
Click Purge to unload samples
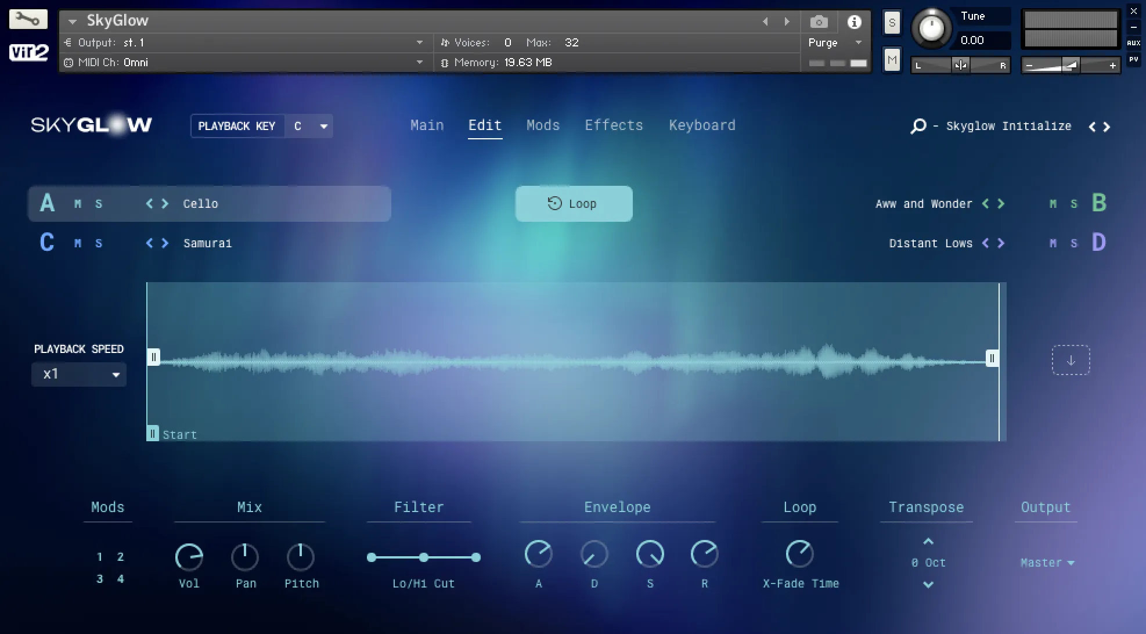coord(823,42)
